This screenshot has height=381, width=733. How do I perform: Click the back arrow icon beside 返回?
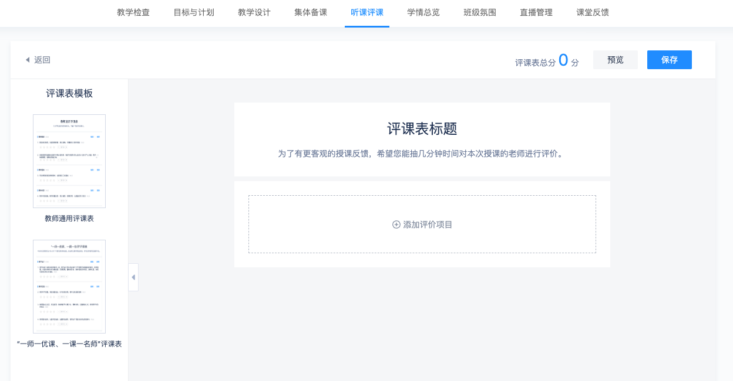(27, 60)
